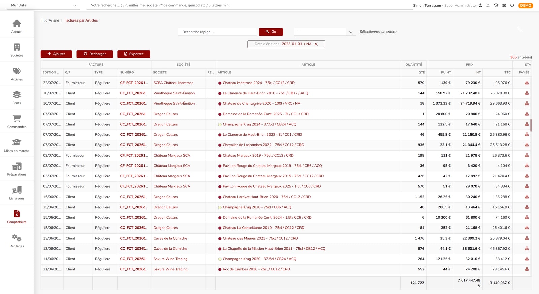
Task: Open Sakura Wine Trading on Roc de Cambes row
Action: 170,269
